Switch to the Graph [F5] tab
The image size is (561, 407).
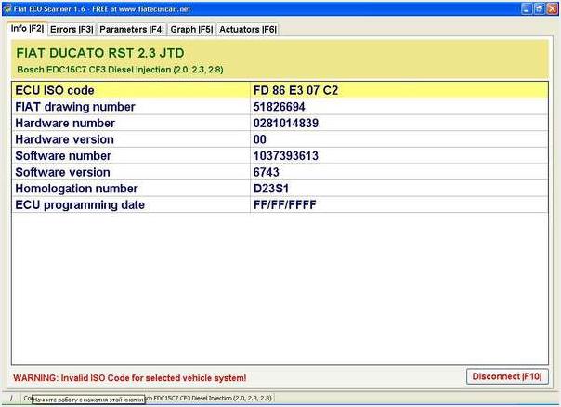pyautogui.click(x=191, y=30)
